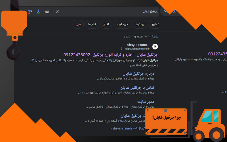Open the three-dot menu beside shayancrane.ir result
Screen dimensions: 227x142
[x=122, y=49]
